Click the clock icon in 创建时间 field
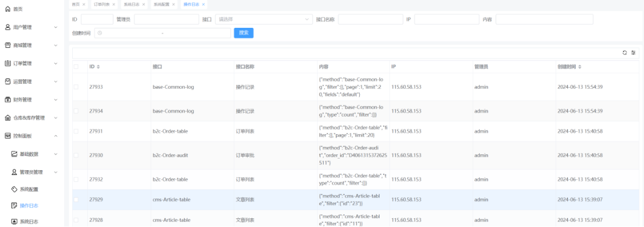Screen dimensions: 644x227 (100, 33)
